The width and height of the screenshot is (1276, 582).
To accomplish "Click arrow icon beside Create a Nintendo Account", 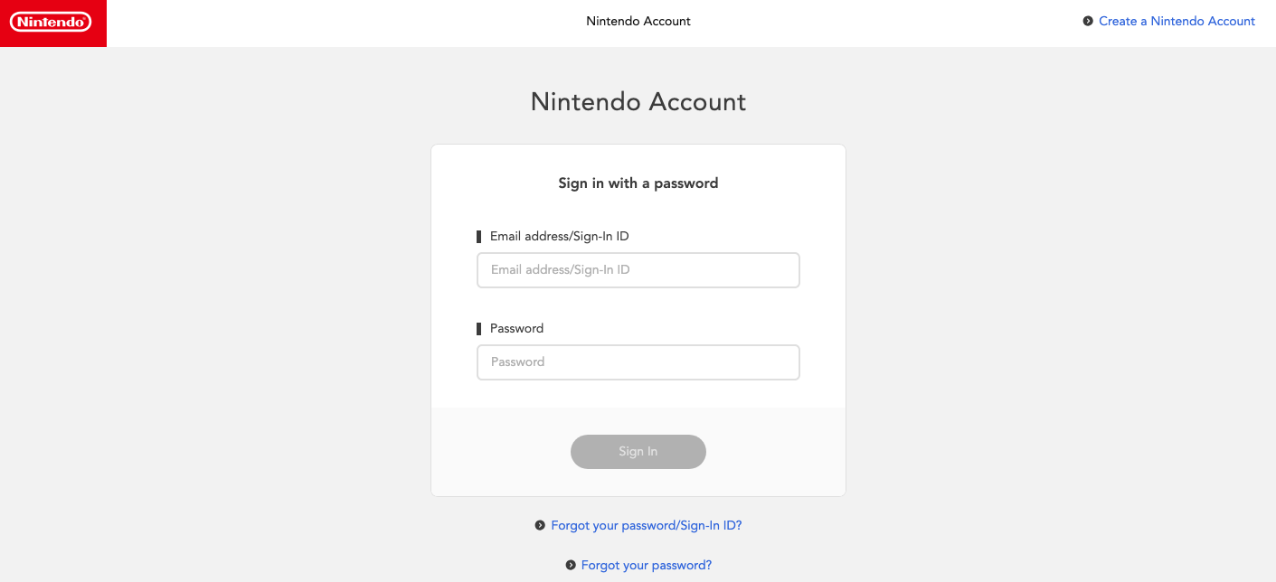I will [1088, 21].
